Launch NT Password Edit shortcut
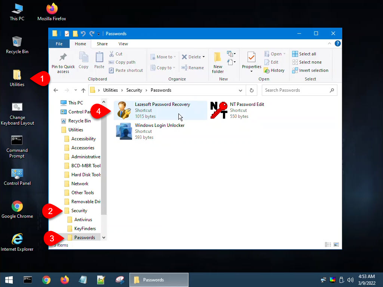The height and width of the screenshot is (287, 383). (238, 110)
